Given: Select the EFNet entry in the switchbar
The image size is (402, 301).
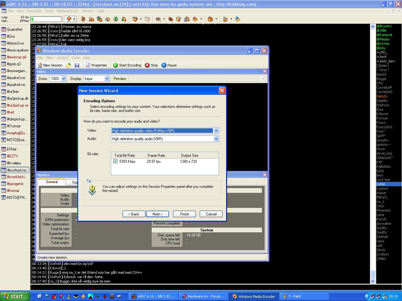Looking at the screenshot, I should 15,149.
